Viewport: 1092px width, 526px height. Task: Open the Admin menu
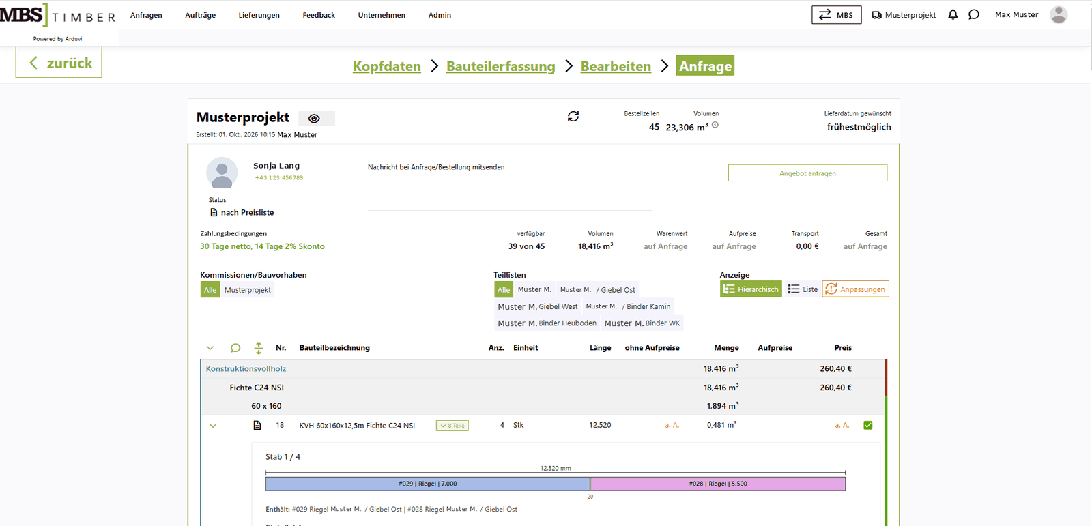[x=440, y=15]
